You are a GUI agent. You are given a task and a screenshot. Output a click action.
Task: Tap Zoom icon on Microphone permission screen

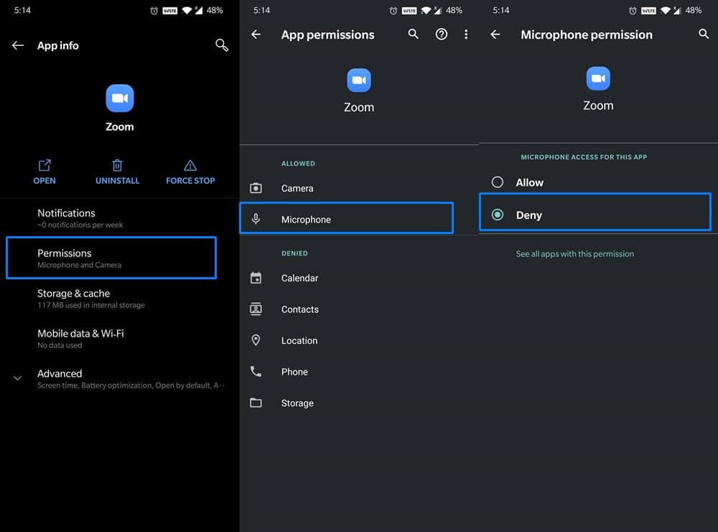(598, 78)
